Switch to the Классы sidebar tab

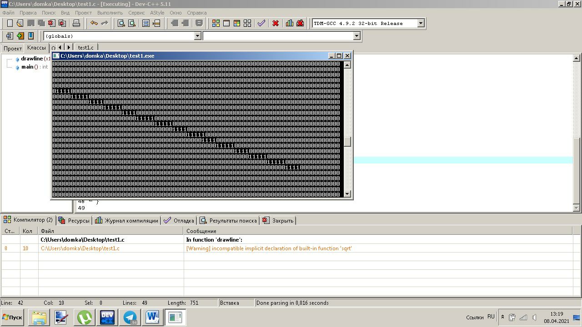(x=36, y=48)
